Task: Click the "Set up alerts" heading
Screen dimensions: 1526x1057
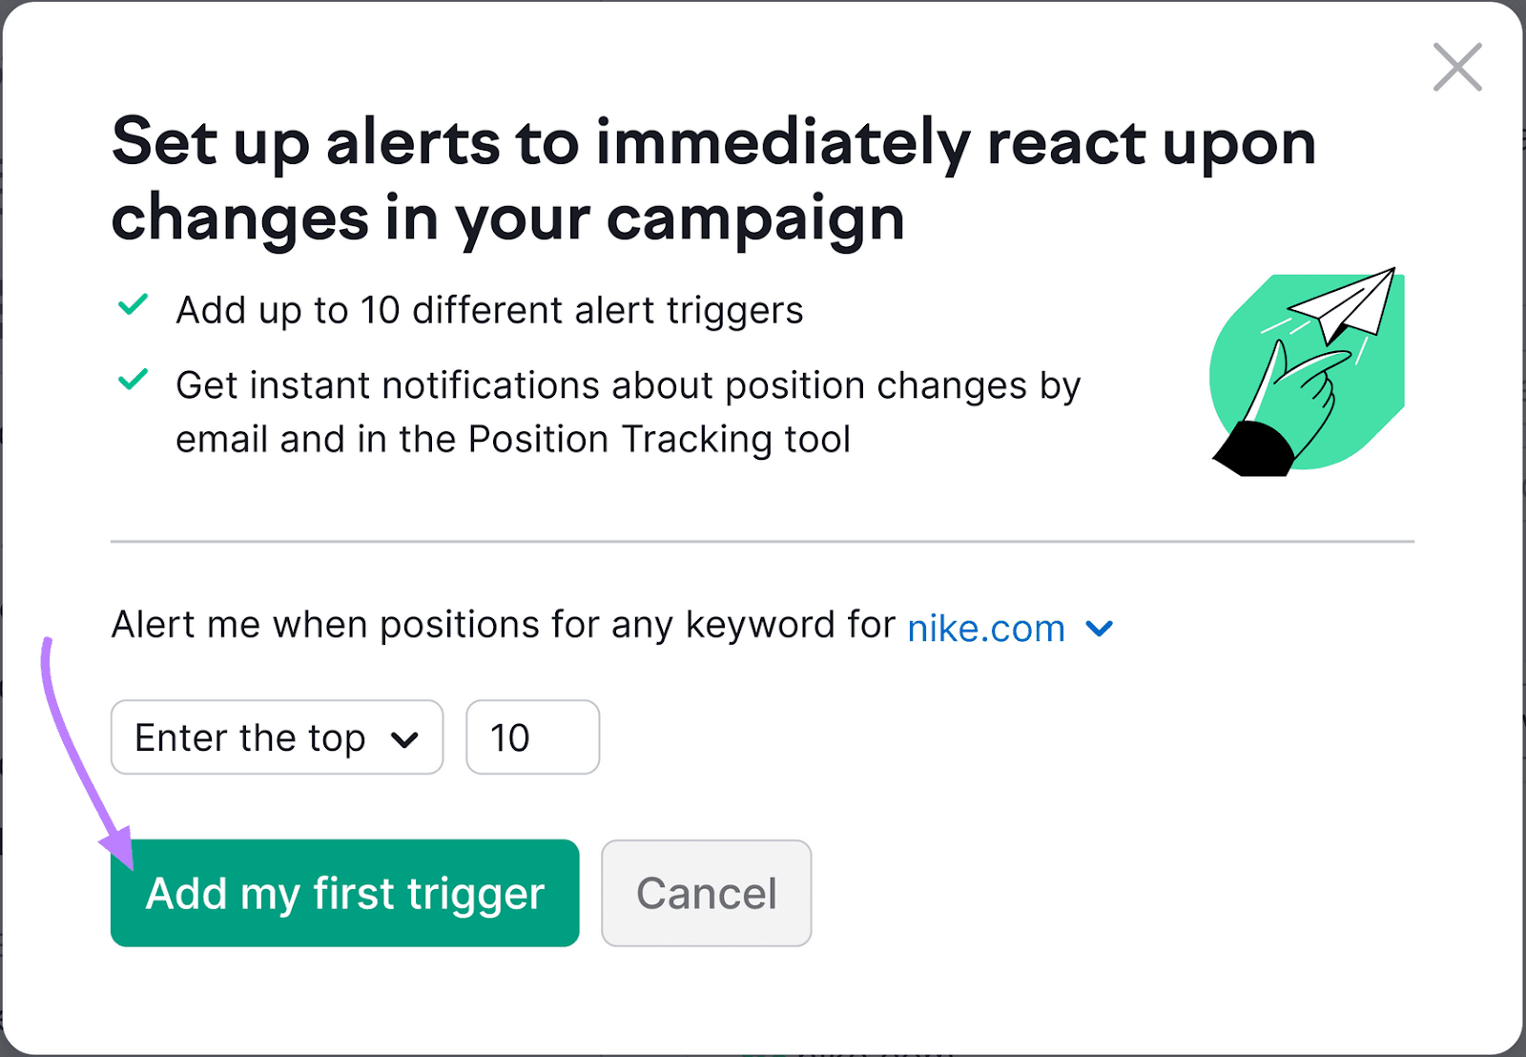Action: click(713, 143)
